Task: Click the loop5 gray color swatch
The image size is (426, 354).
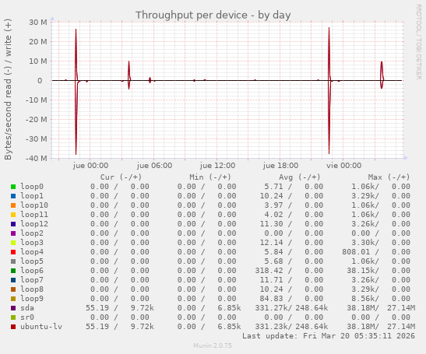Action: click(13, 261)
